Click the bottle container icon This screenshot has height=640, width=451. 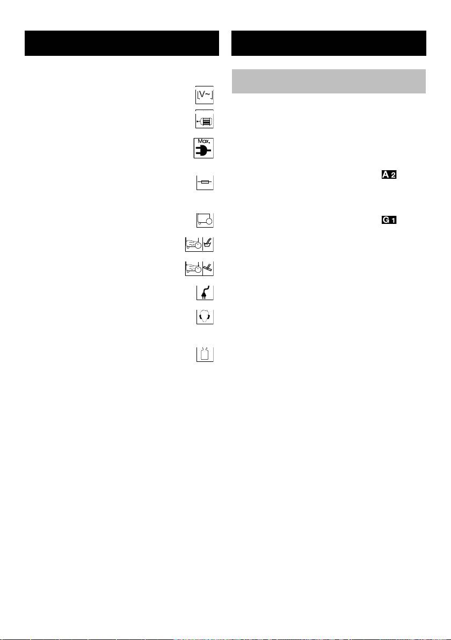click(x=205, y=354)
